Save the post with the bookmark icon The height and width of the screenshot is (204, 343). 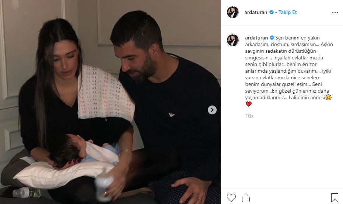(335, 198)
